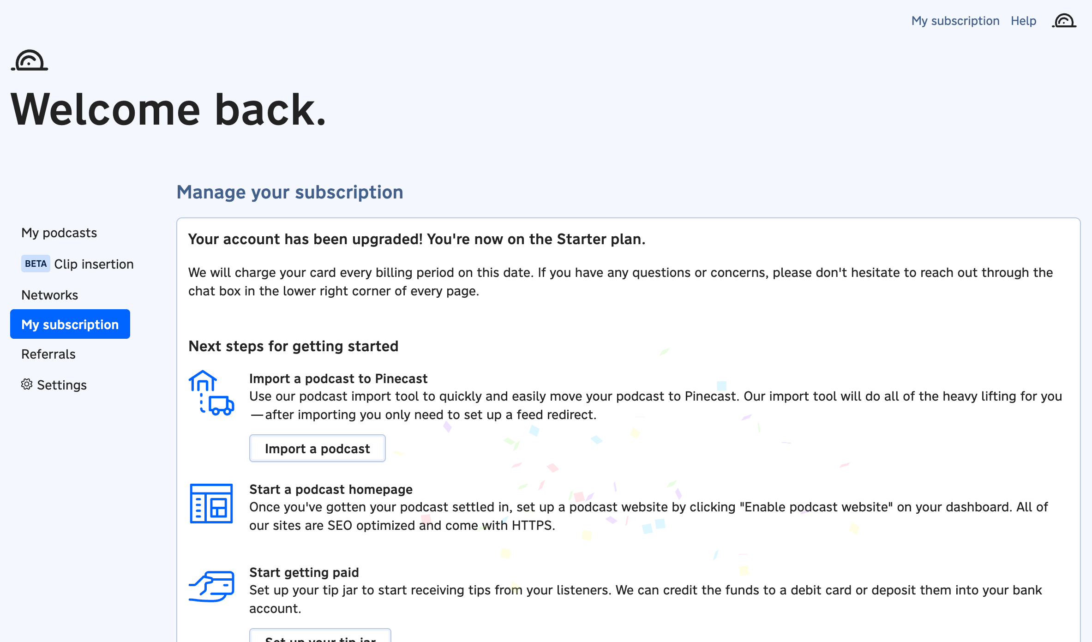This screenshot has width=1092, height=642.
Task: Click the Import a podcast to Pinecast heading
Action: pos(338,378)
